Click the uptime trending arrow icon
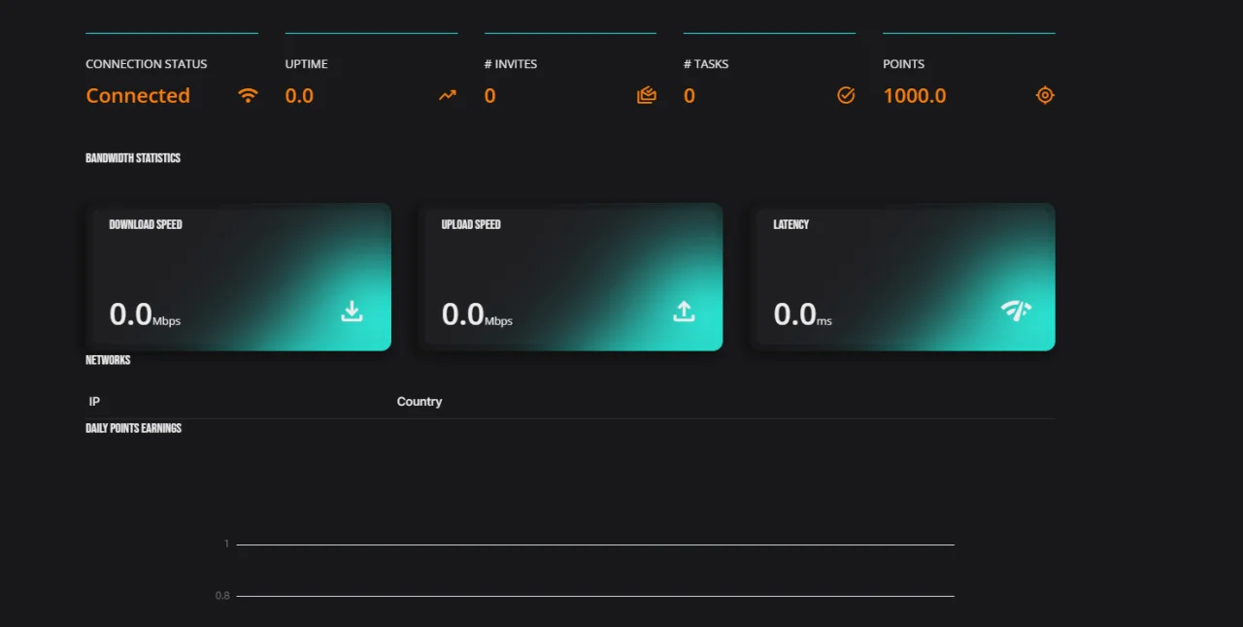 [448, 95]
